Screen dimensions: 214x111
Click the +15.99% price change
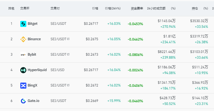114,101
